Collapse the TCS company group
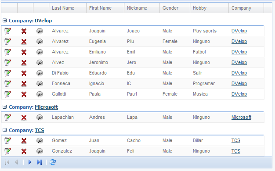 [5, 130]
